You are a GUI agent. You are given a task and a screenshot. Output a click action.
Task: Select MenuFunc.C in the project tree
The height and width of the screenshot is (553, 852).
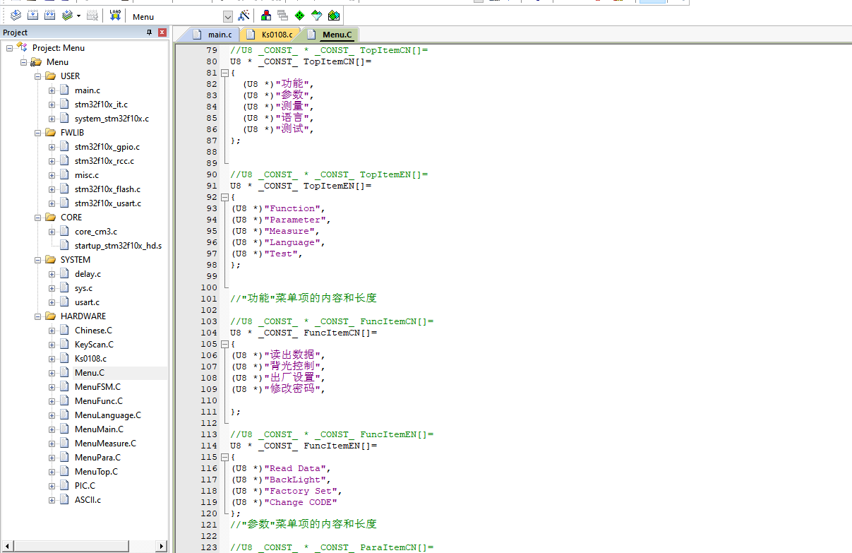click(x=99, y=401)
